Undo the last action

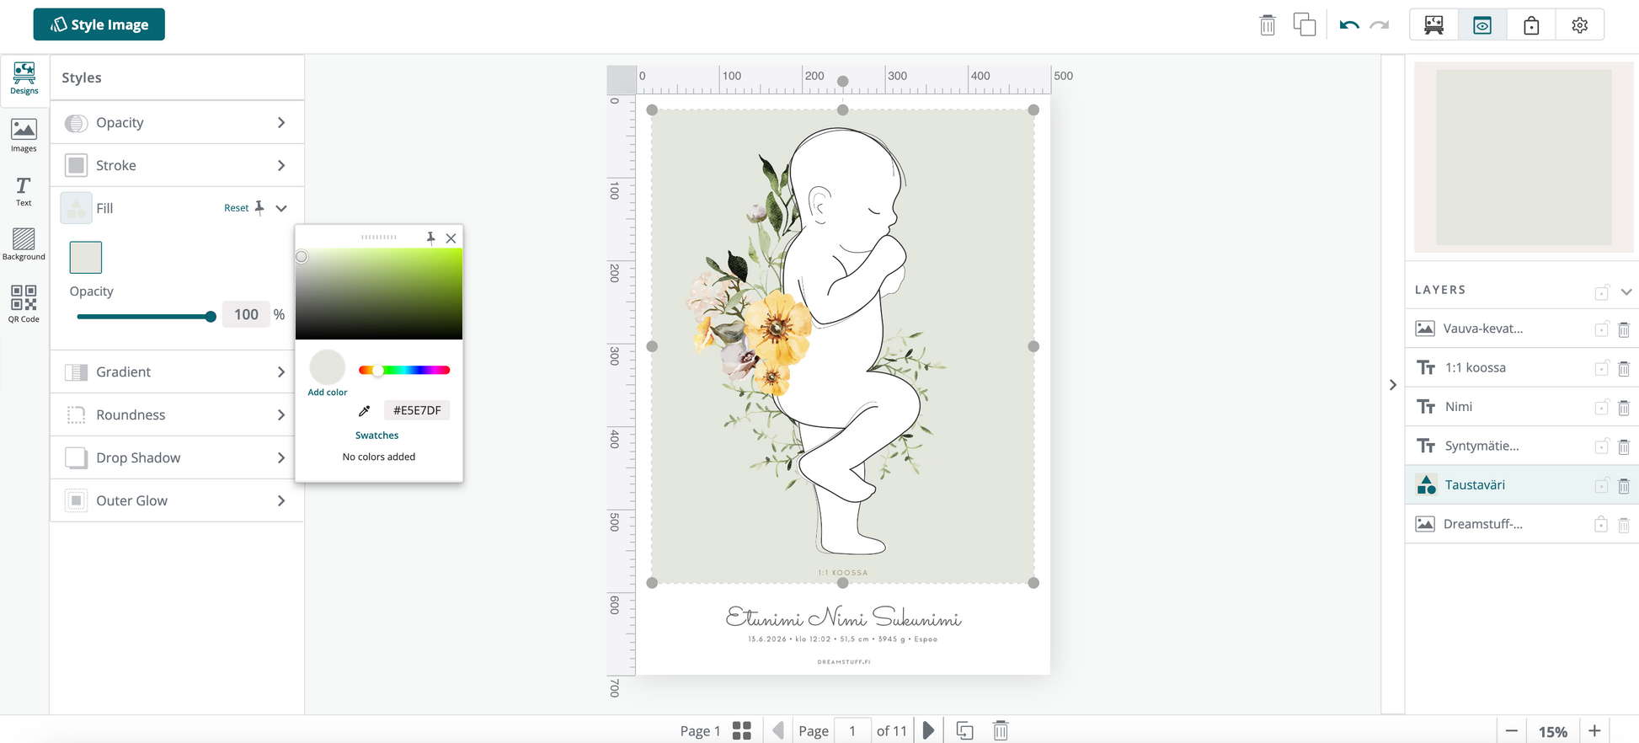1349,25
